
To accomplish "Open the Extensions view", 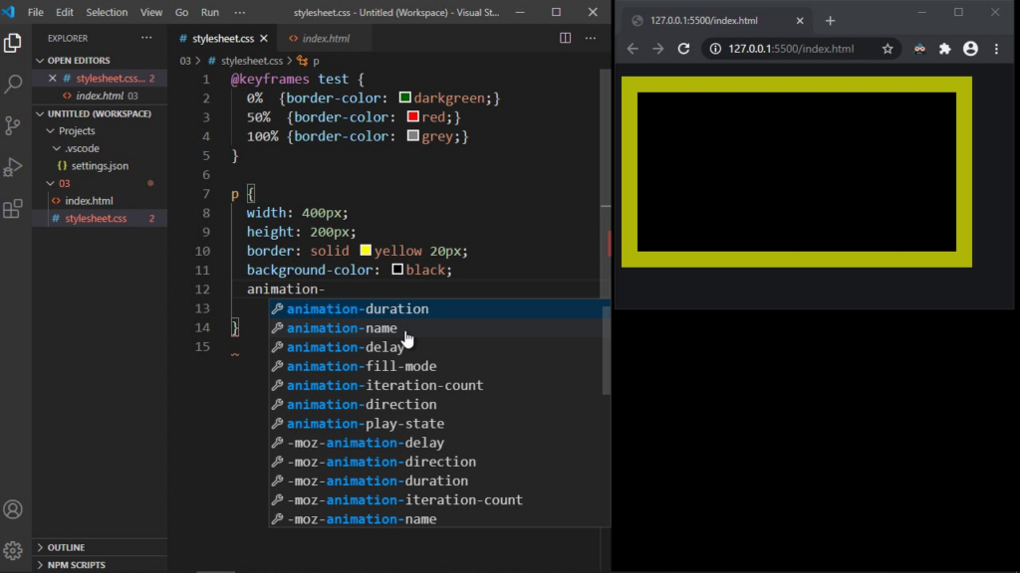I will [13, 209].
